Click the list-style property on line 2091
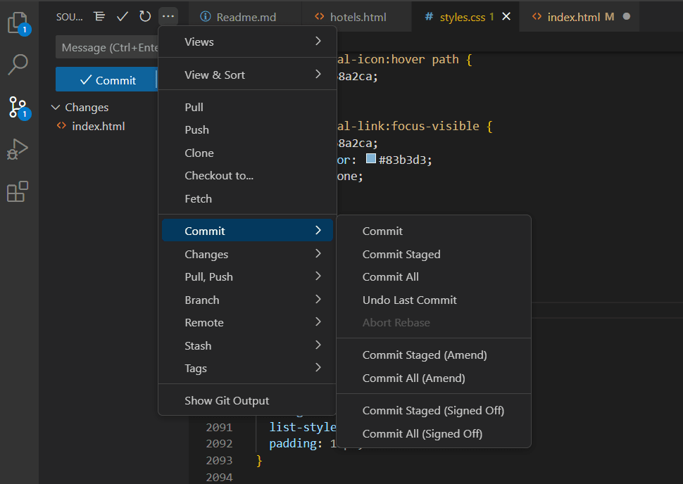The image size is (683, 484). [x=303, y=428]
